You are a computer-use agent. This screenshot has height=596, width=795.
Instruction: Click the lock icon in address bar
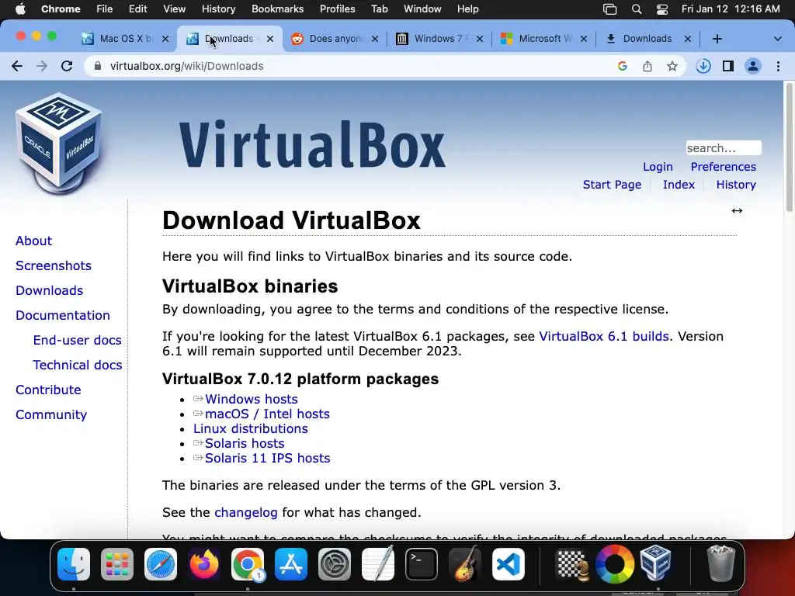[x=99, y=66]
